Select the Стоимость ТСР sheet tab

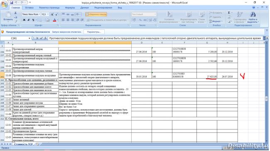tap(23, 144)
